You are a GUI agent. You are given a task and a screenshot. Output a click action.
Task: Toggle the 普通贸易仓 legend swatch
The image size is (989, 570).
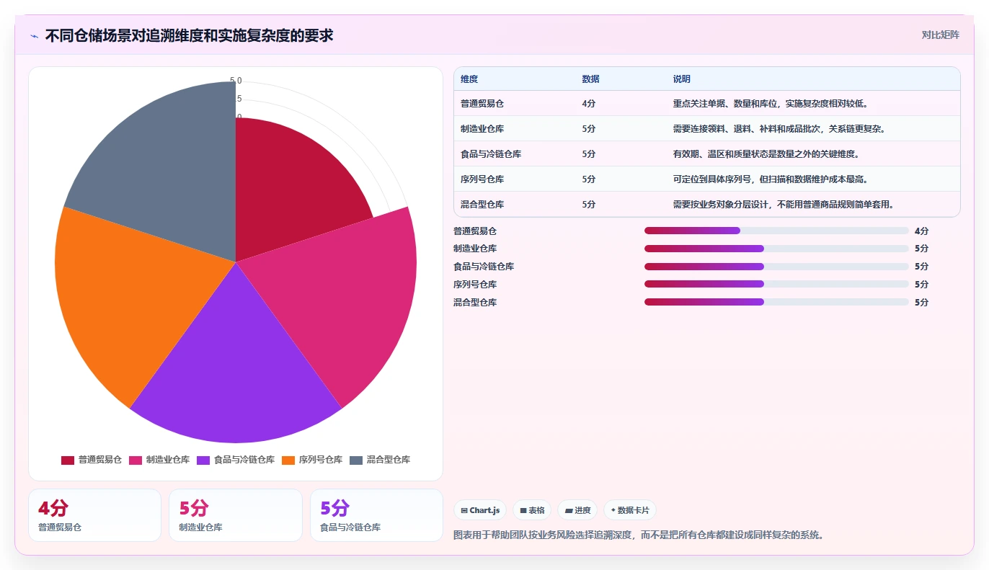pyautogui.click(x=68, y=460)
